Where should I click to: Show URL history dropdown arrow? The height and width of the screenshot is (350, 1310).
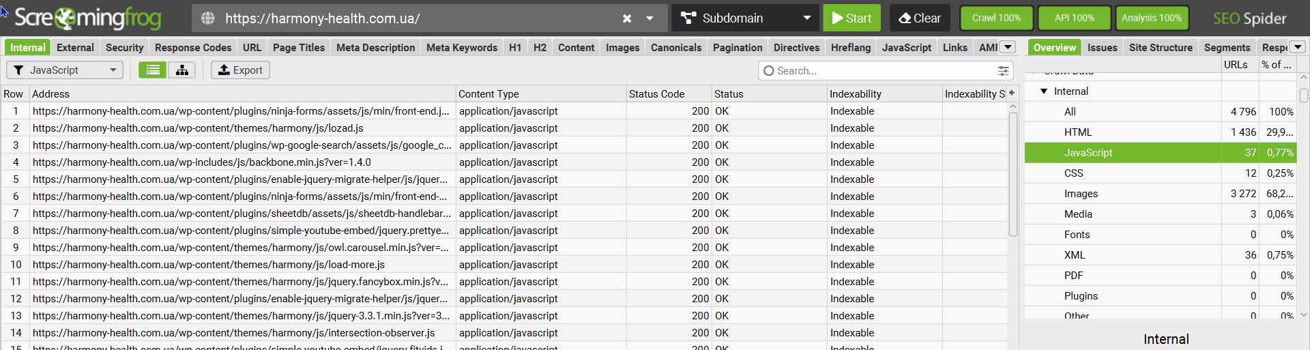[x=650, y=18]
